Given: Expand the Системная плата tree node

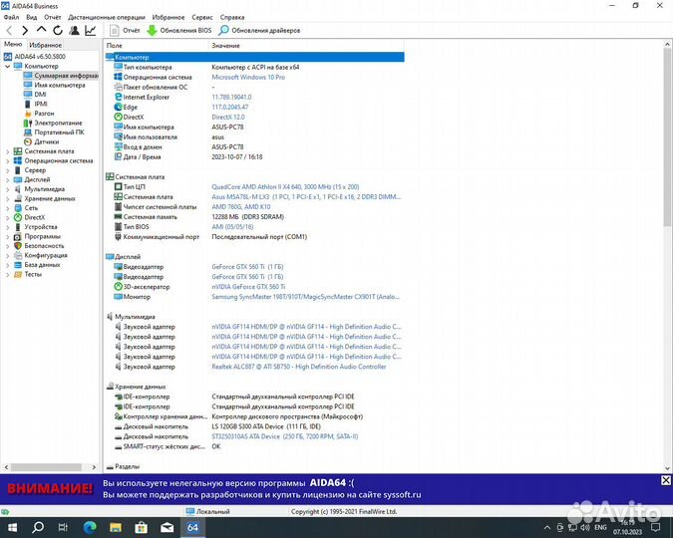Looking at the screenshot, I should coord(7,151).
